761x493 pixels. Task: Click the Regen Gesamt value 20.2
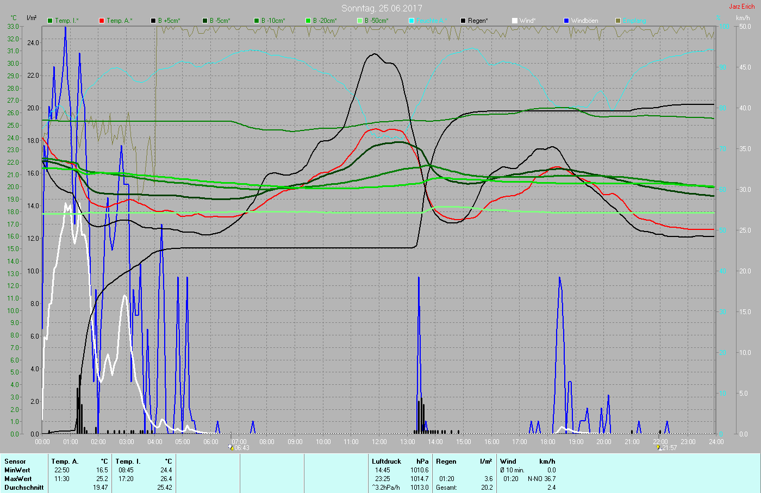(x=486, y=488)
